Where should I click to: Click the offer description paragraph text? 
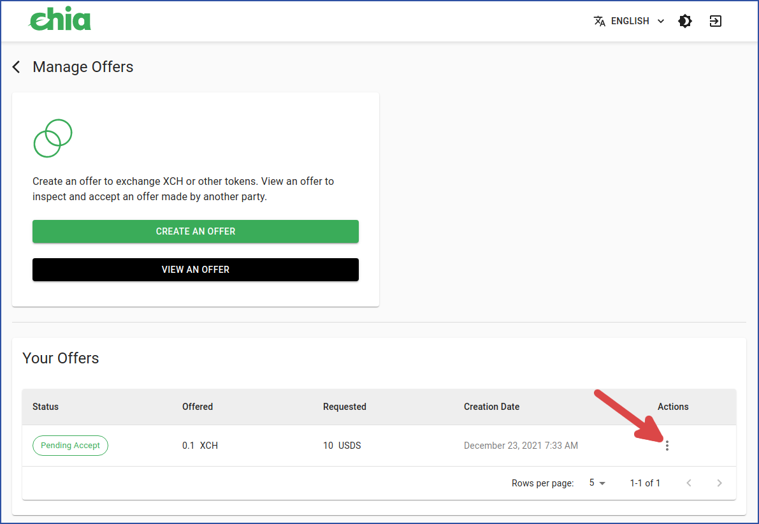click(183, 189)
